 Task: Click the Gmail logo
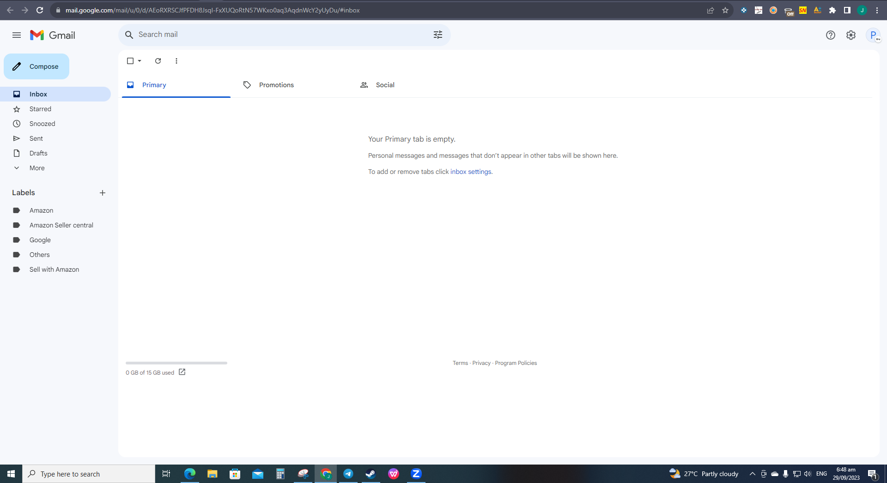[x=53, y=35]
